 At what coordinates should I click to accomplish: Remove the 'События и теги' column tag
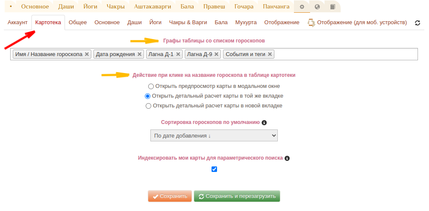click(x=270, y=54)
